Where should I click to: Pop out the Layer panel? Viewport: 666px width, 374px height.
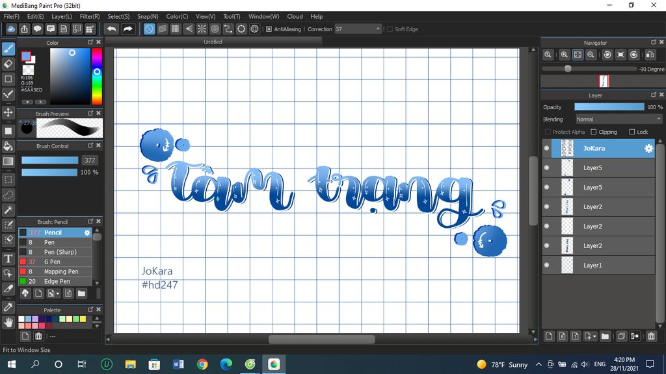click(653, 95)
